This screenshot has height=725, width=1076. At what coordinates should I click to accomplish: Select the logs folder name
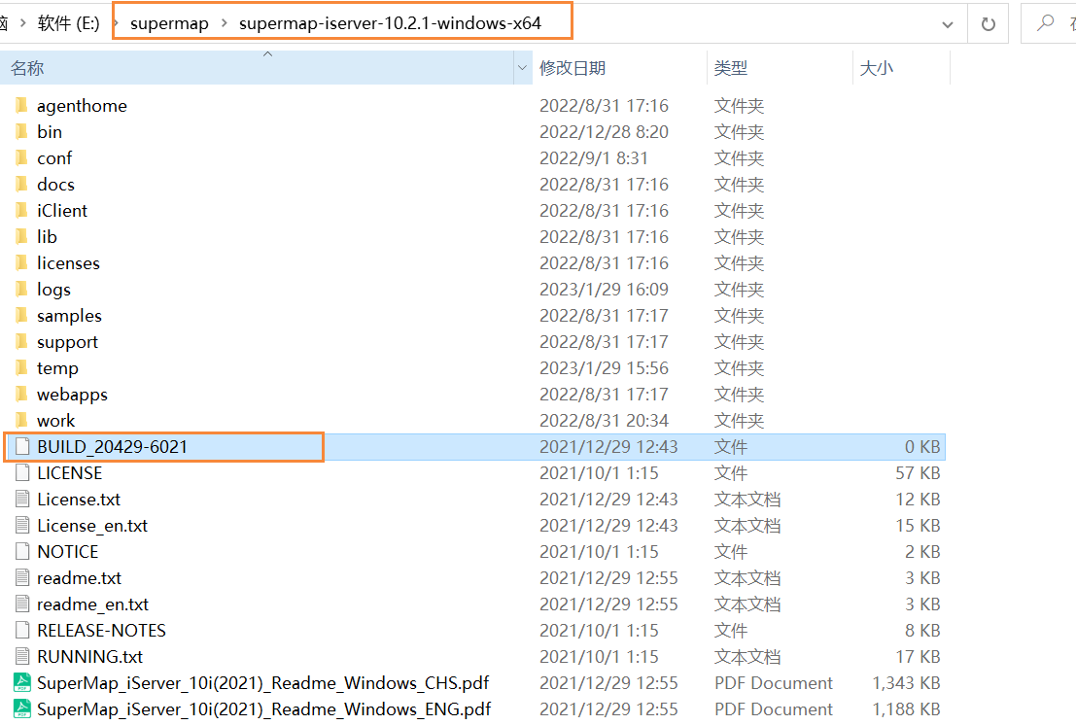pos(53,291)
